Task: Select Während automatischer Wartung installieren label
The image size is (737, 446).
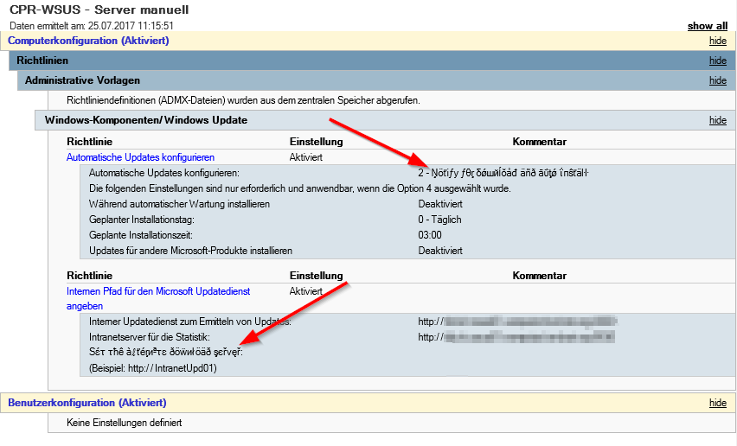Action: click(180, 204)
